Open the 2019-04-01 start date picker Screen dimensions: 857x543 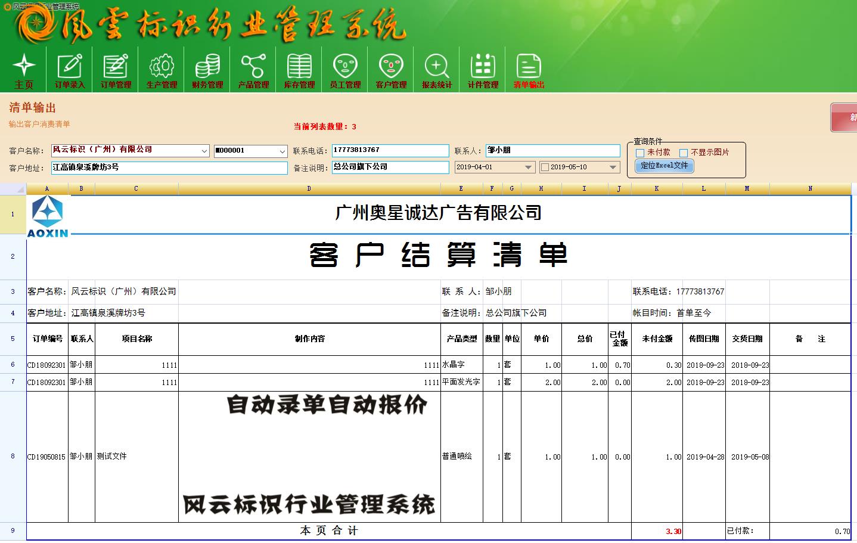(x=528, y=167)
